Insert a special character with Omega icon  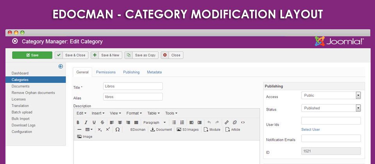point(118,130)
